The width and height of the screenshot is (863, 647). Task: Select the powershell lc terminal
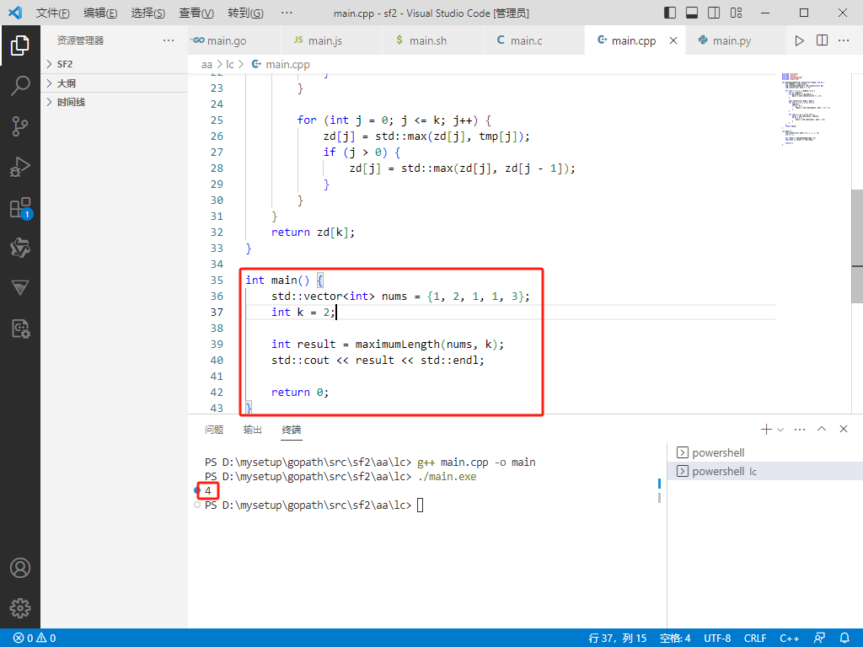click(765, 471)
